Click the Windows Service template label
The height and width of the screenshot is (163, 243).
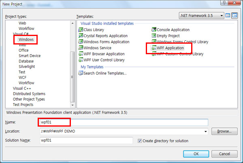tap(98, 48)
